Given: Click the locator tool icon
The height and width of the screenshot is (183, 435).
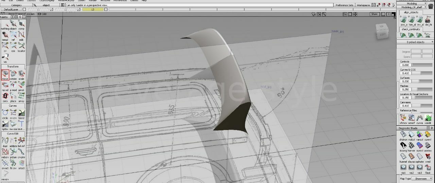Looking at the screenshot, I should pos(21,46).
